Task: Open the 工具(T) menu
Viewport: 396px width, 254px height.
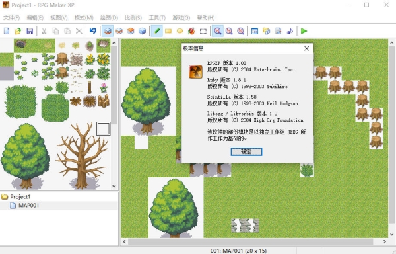Action: 157,17
